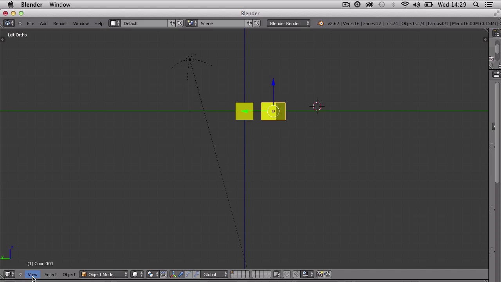The width and height of the screenshot is (501, 282).
Task: Open the snap element type selector
Action: (308, 275)
